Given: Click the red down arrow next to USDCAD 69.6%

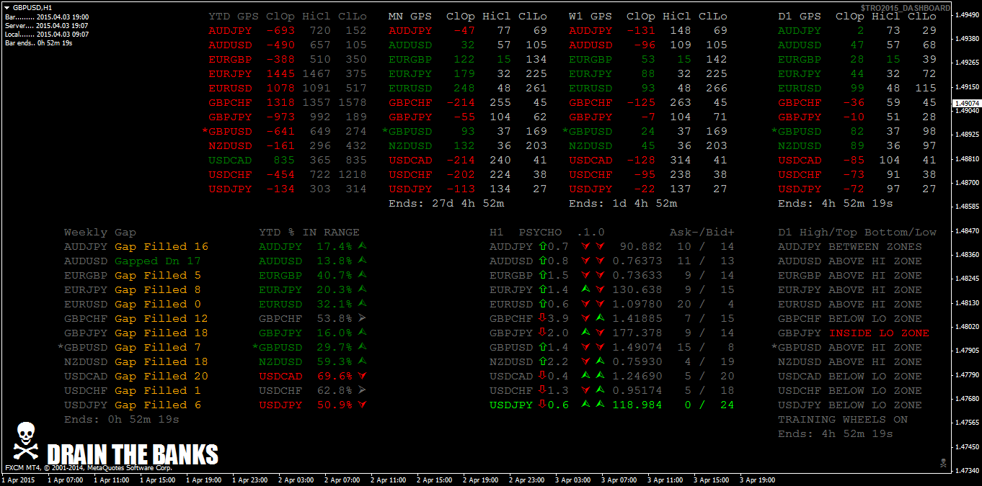Looking at the screenshot, I should (x=362, y=376).
